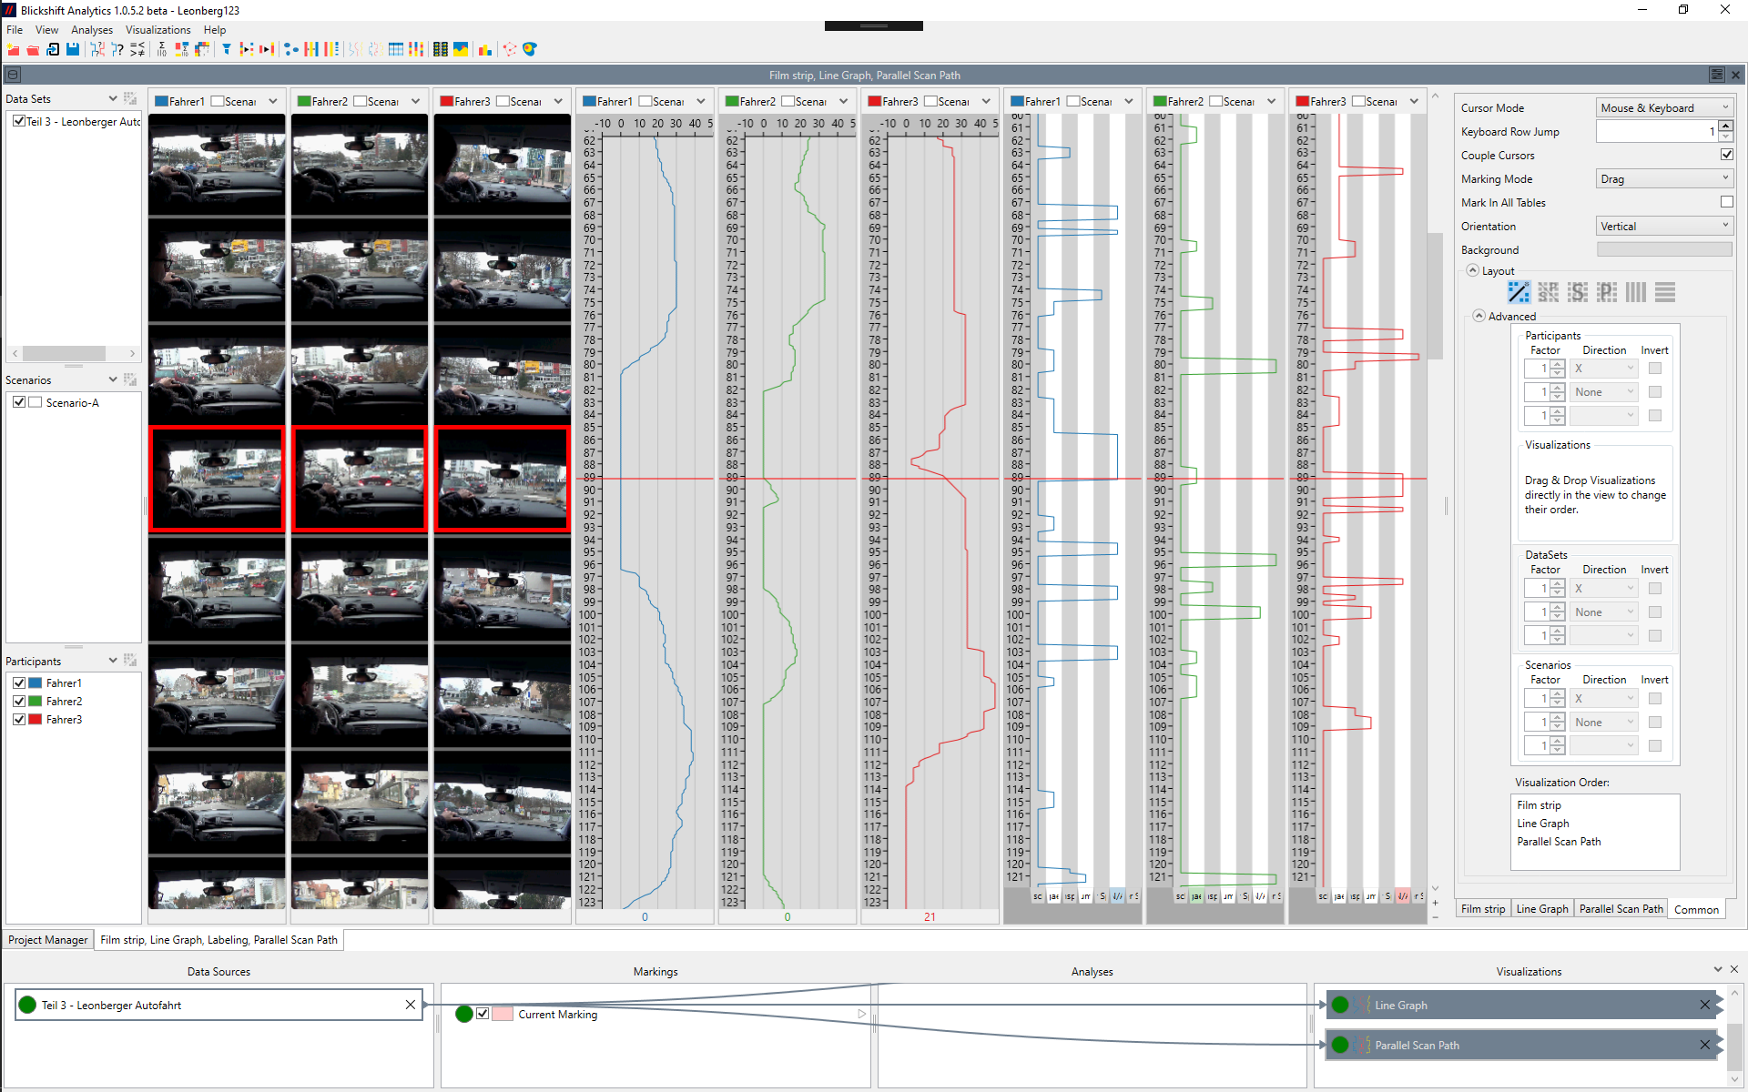Open the Help menu
The height and width of the screenshot is (1092, 1748).
(x=215, y=30)
